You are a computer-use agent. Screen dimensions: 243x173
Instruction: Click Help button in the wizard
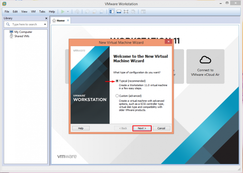point(81,128)
